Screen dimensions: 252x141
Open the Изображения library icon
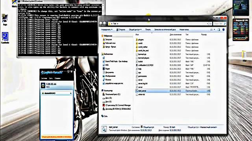click(x=104, y=76)
